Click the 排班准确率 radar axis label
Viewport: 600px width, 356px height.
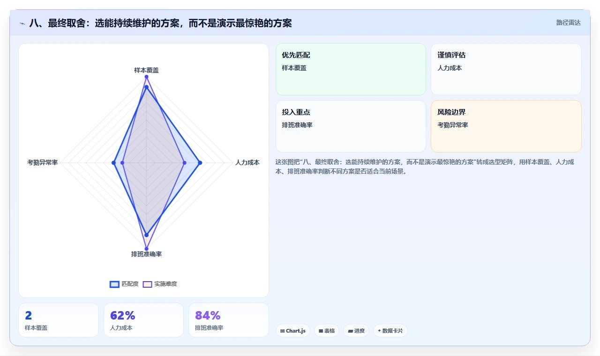tap(146, 254)
